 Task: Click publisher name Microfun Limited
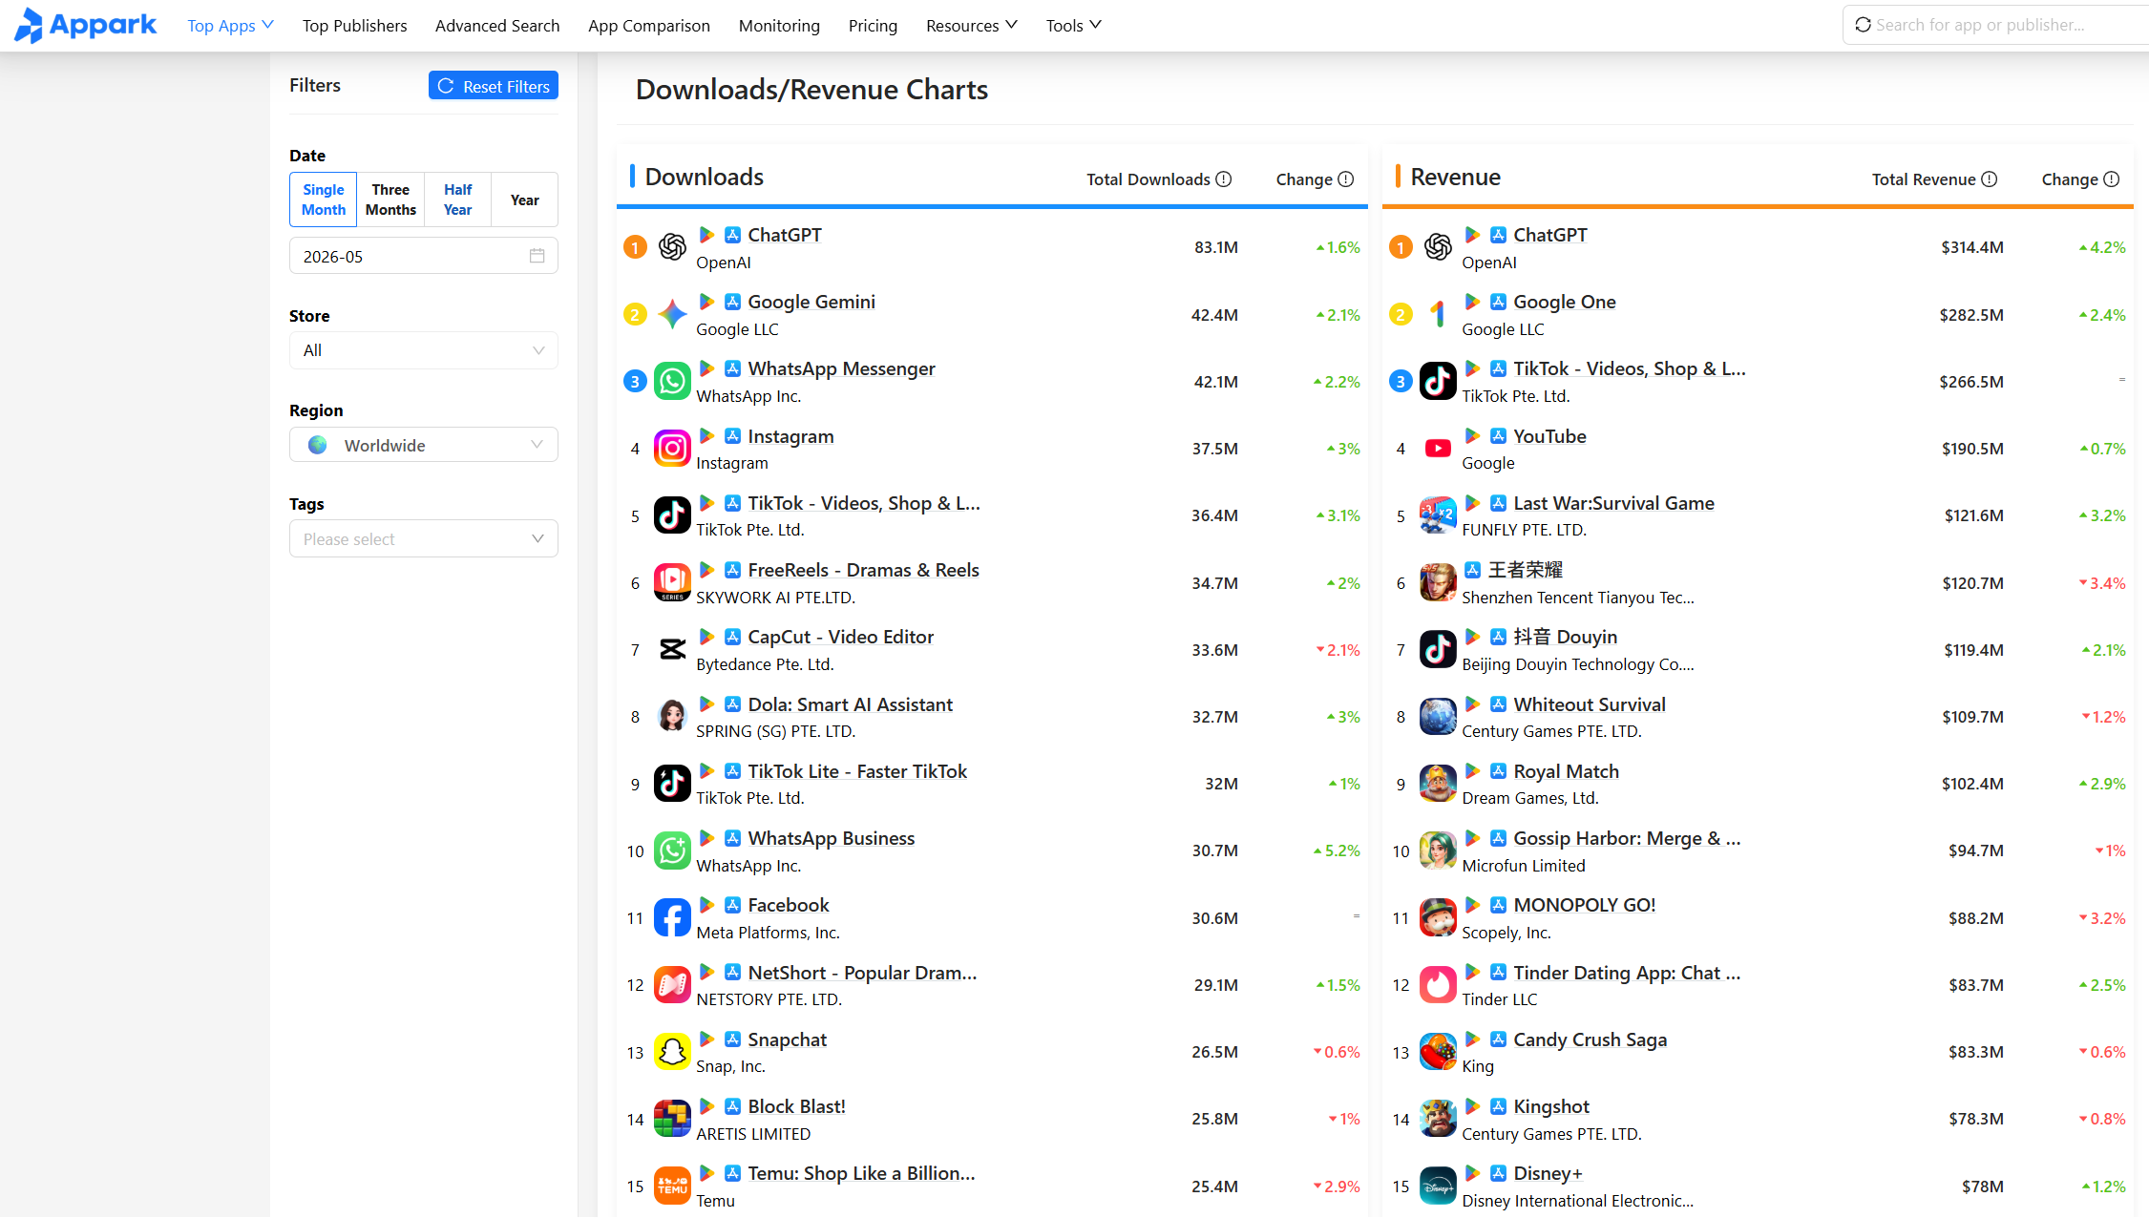[1524, 866]
